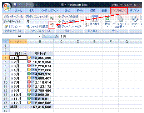Screen dimensions: 144x113
Task: Sort descending Z to A
Action: coord(87,25)
